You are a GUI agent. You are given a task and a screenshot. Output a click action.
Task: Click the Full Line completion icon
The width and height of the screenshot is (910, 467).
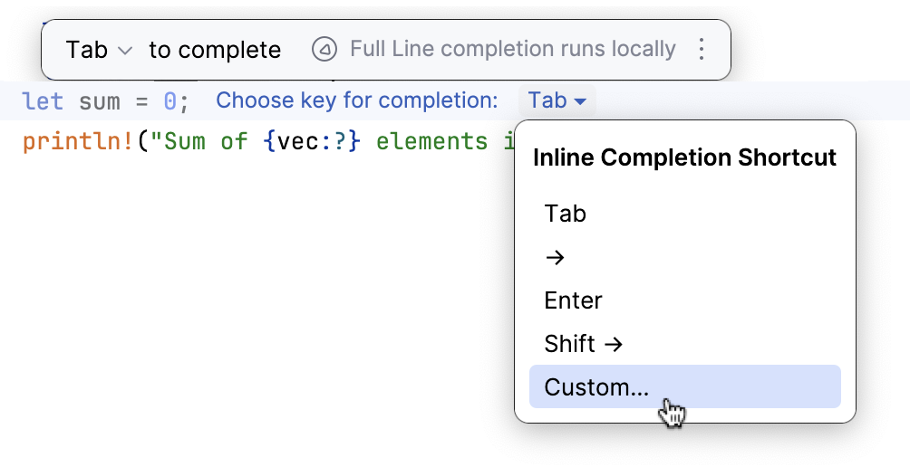click(324, 50)
